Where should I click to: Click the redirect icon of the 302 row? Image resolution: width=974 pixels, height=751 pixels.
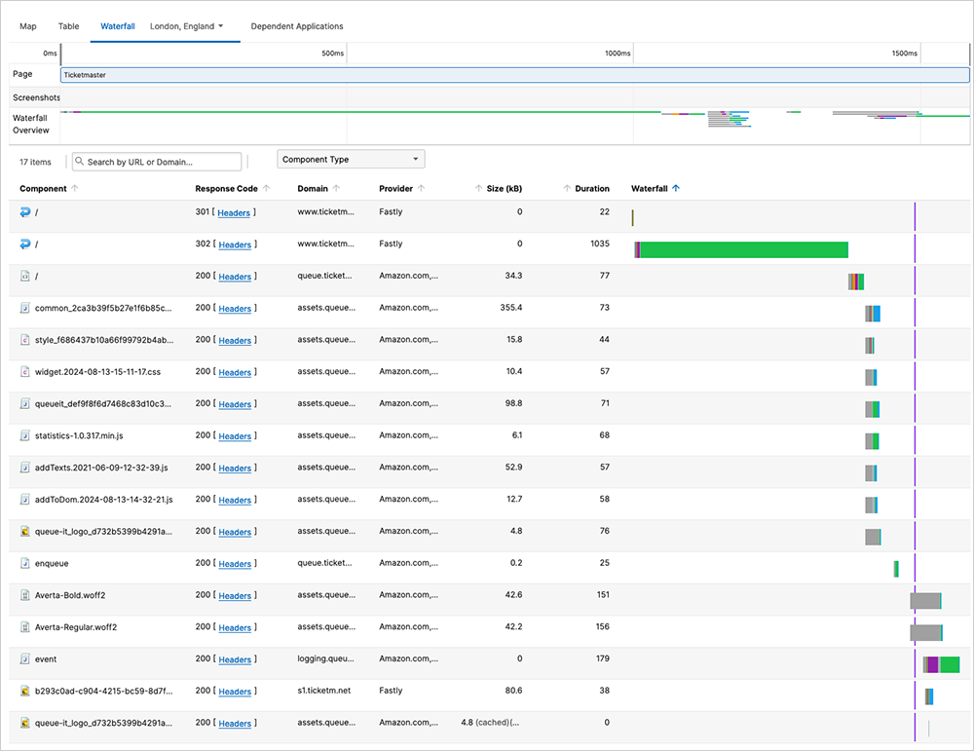(25, 244)
